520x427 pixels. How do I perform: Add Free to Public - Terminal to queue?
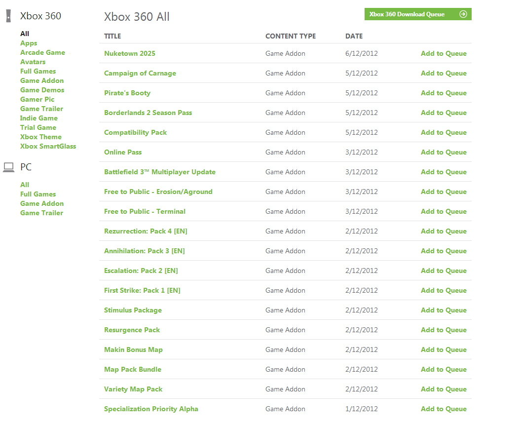point(444,211)
